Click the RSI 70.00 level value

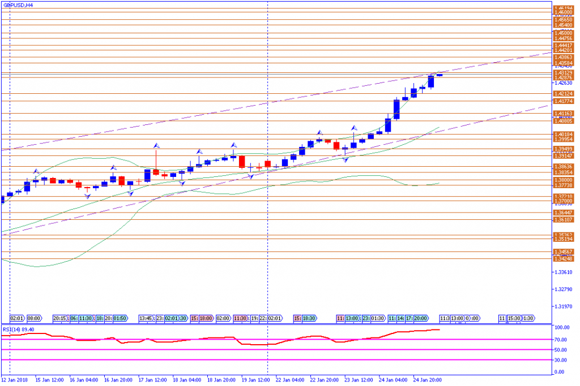click(561, 340)
